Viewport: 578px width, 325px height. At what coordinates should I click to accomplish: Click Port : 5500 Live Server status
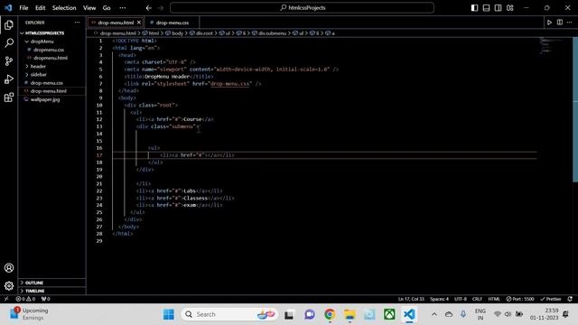tap(520, 299)
